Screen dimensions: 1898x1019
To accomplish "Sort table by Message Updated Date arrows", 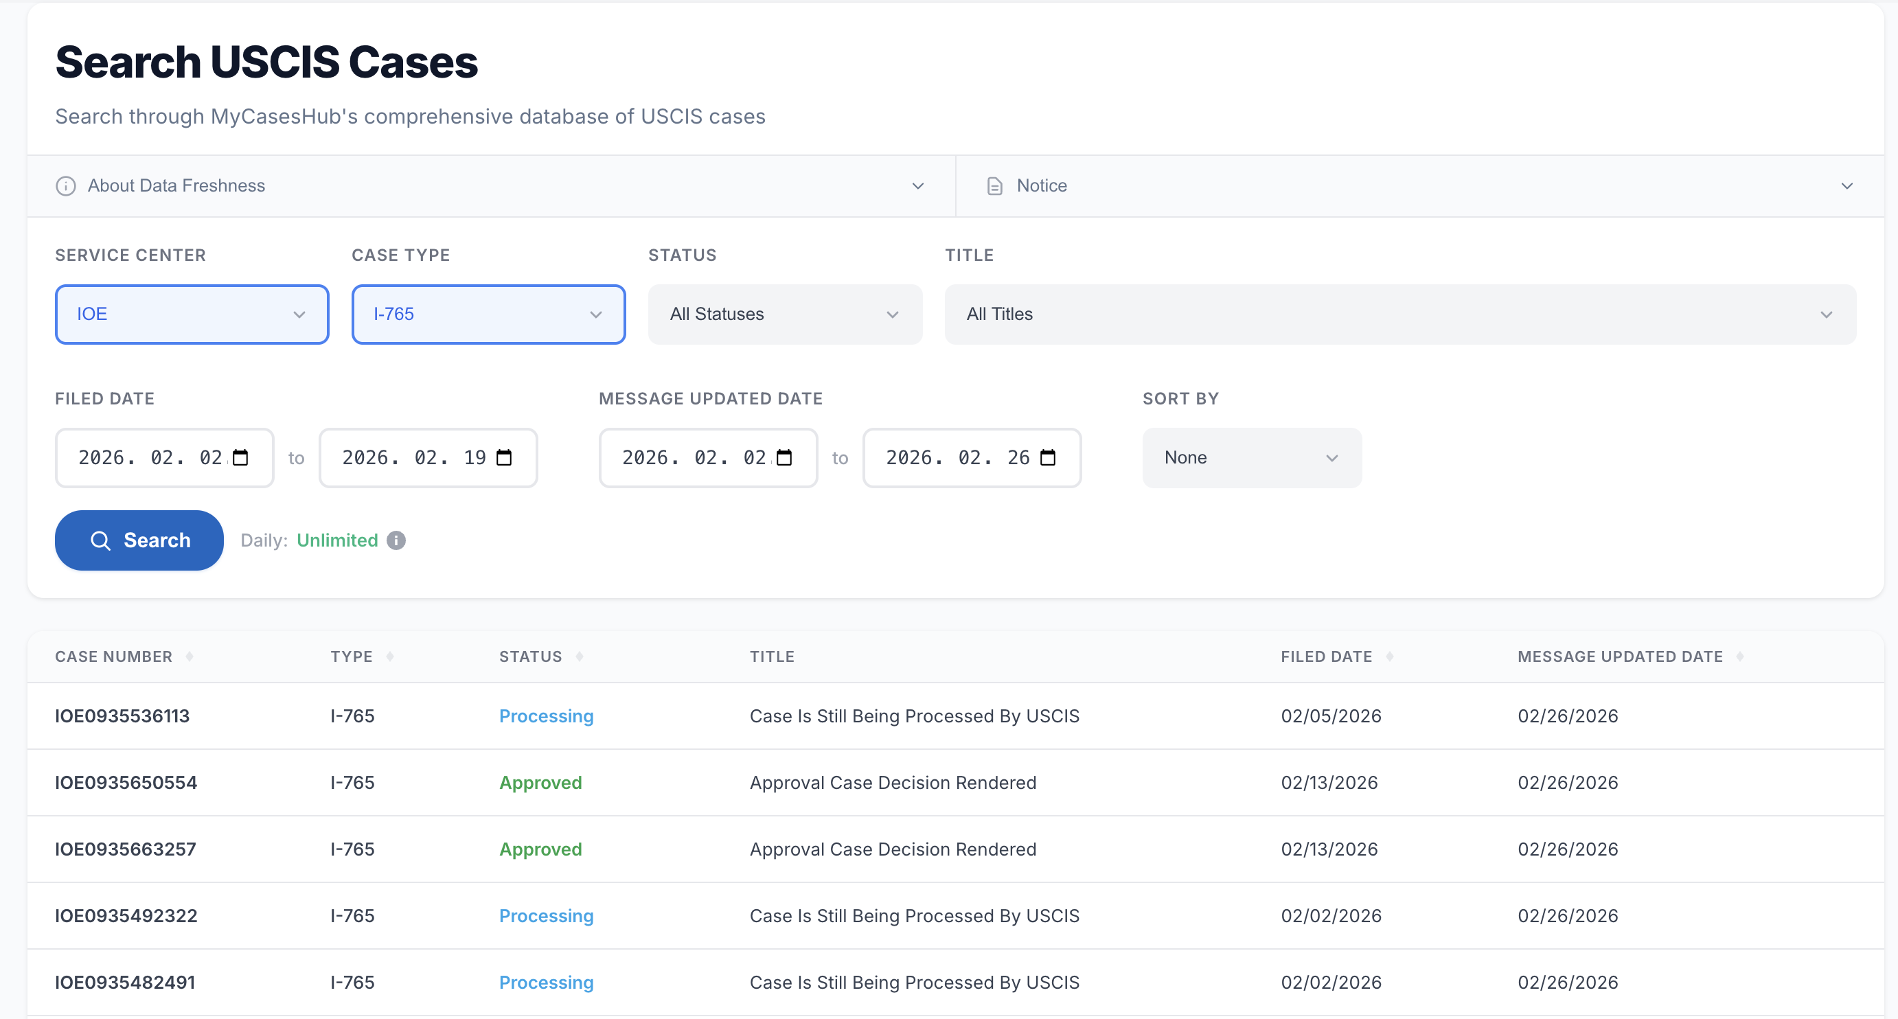I will (x=1739, y=656).
